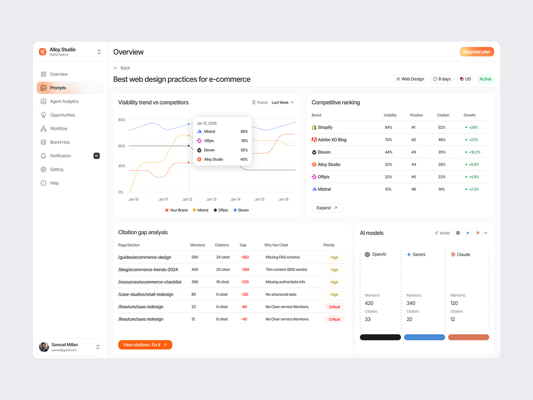Toggle Your Brand series in chart legend
The height and width of the screenshot is (400, 533).
176,210
